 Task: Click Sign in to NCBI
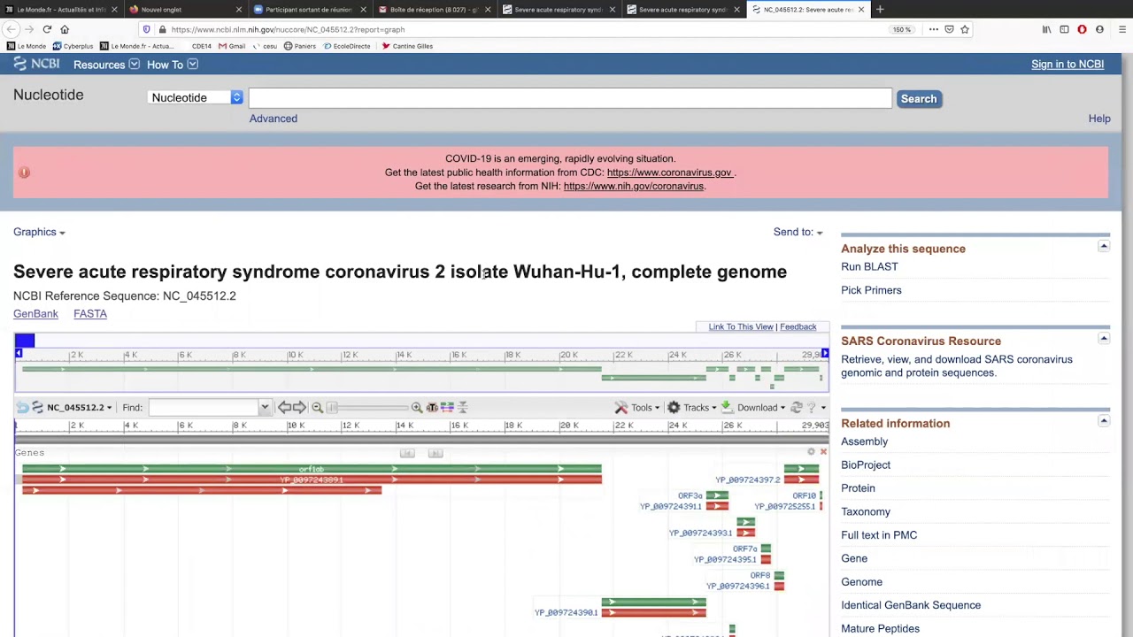1067,65
